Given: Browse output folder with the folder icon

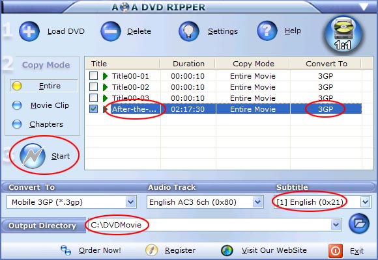Looking at the screenshot, I should coord(359,224).
